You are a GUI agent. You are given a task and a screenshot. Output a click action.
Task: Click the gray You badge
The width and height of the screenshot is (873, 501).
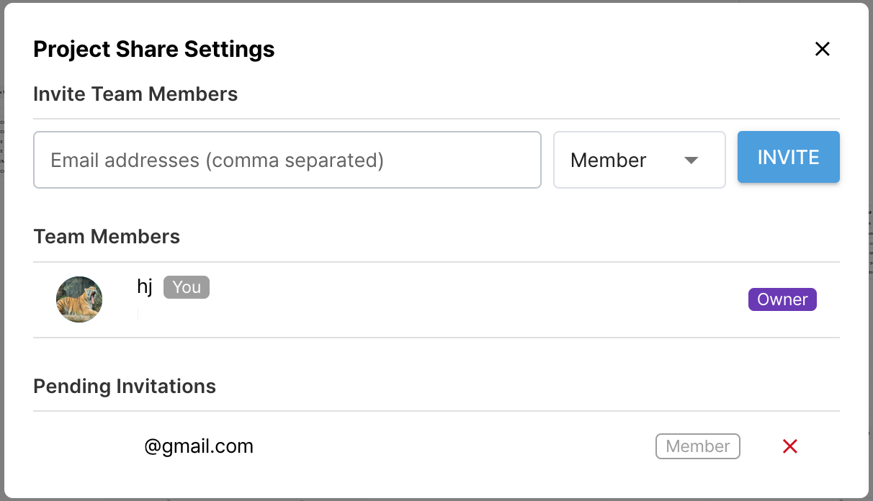(187, 287)
